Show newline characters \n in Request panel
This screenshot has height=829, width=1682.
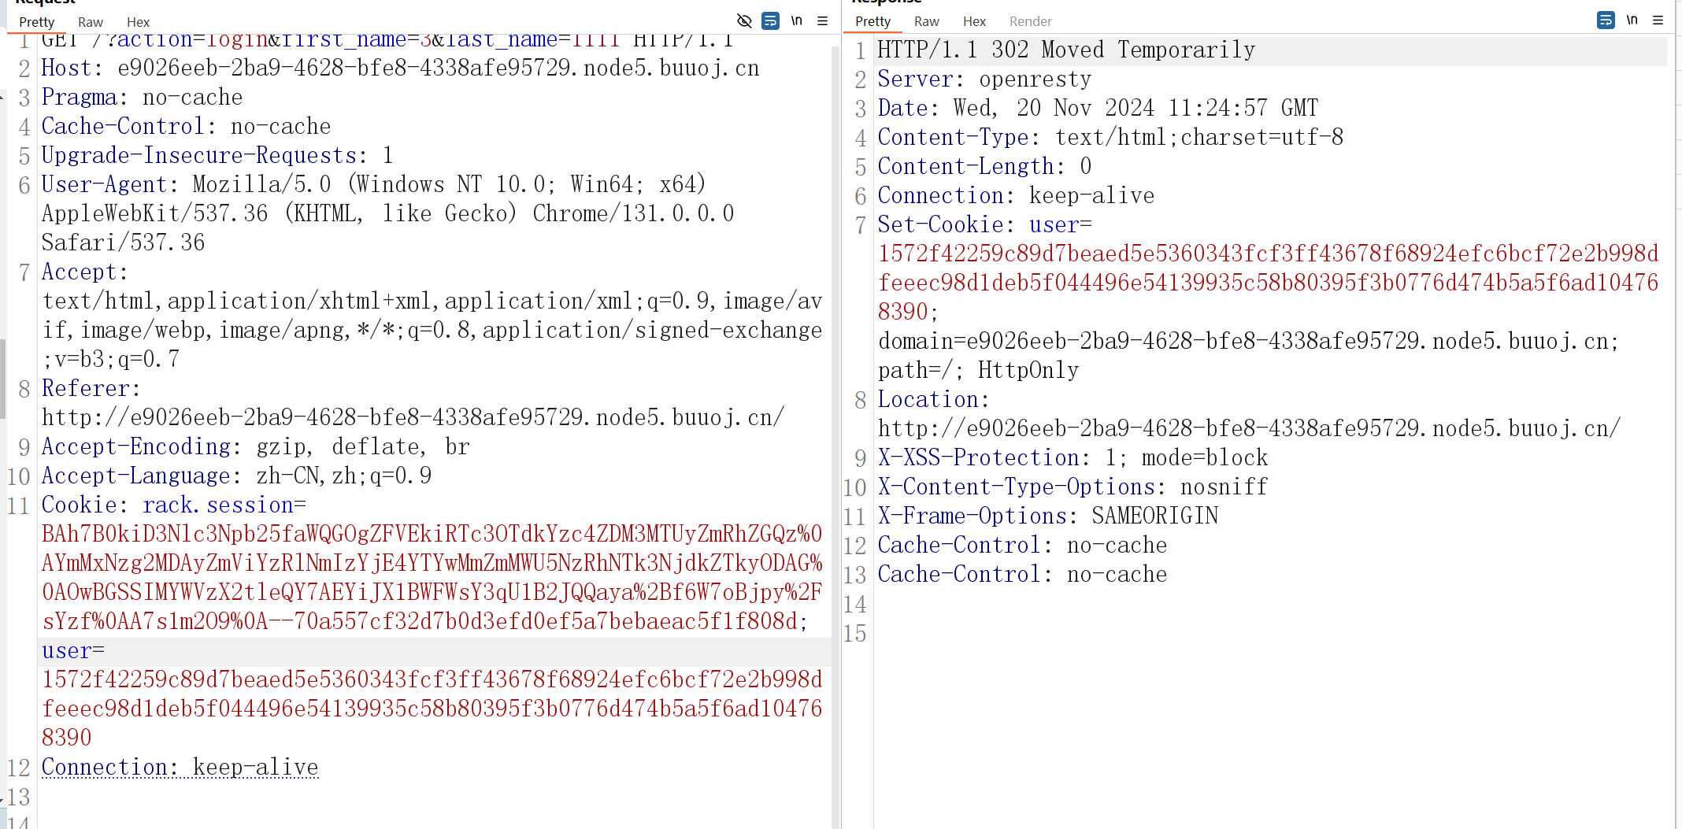click(797, 21)
